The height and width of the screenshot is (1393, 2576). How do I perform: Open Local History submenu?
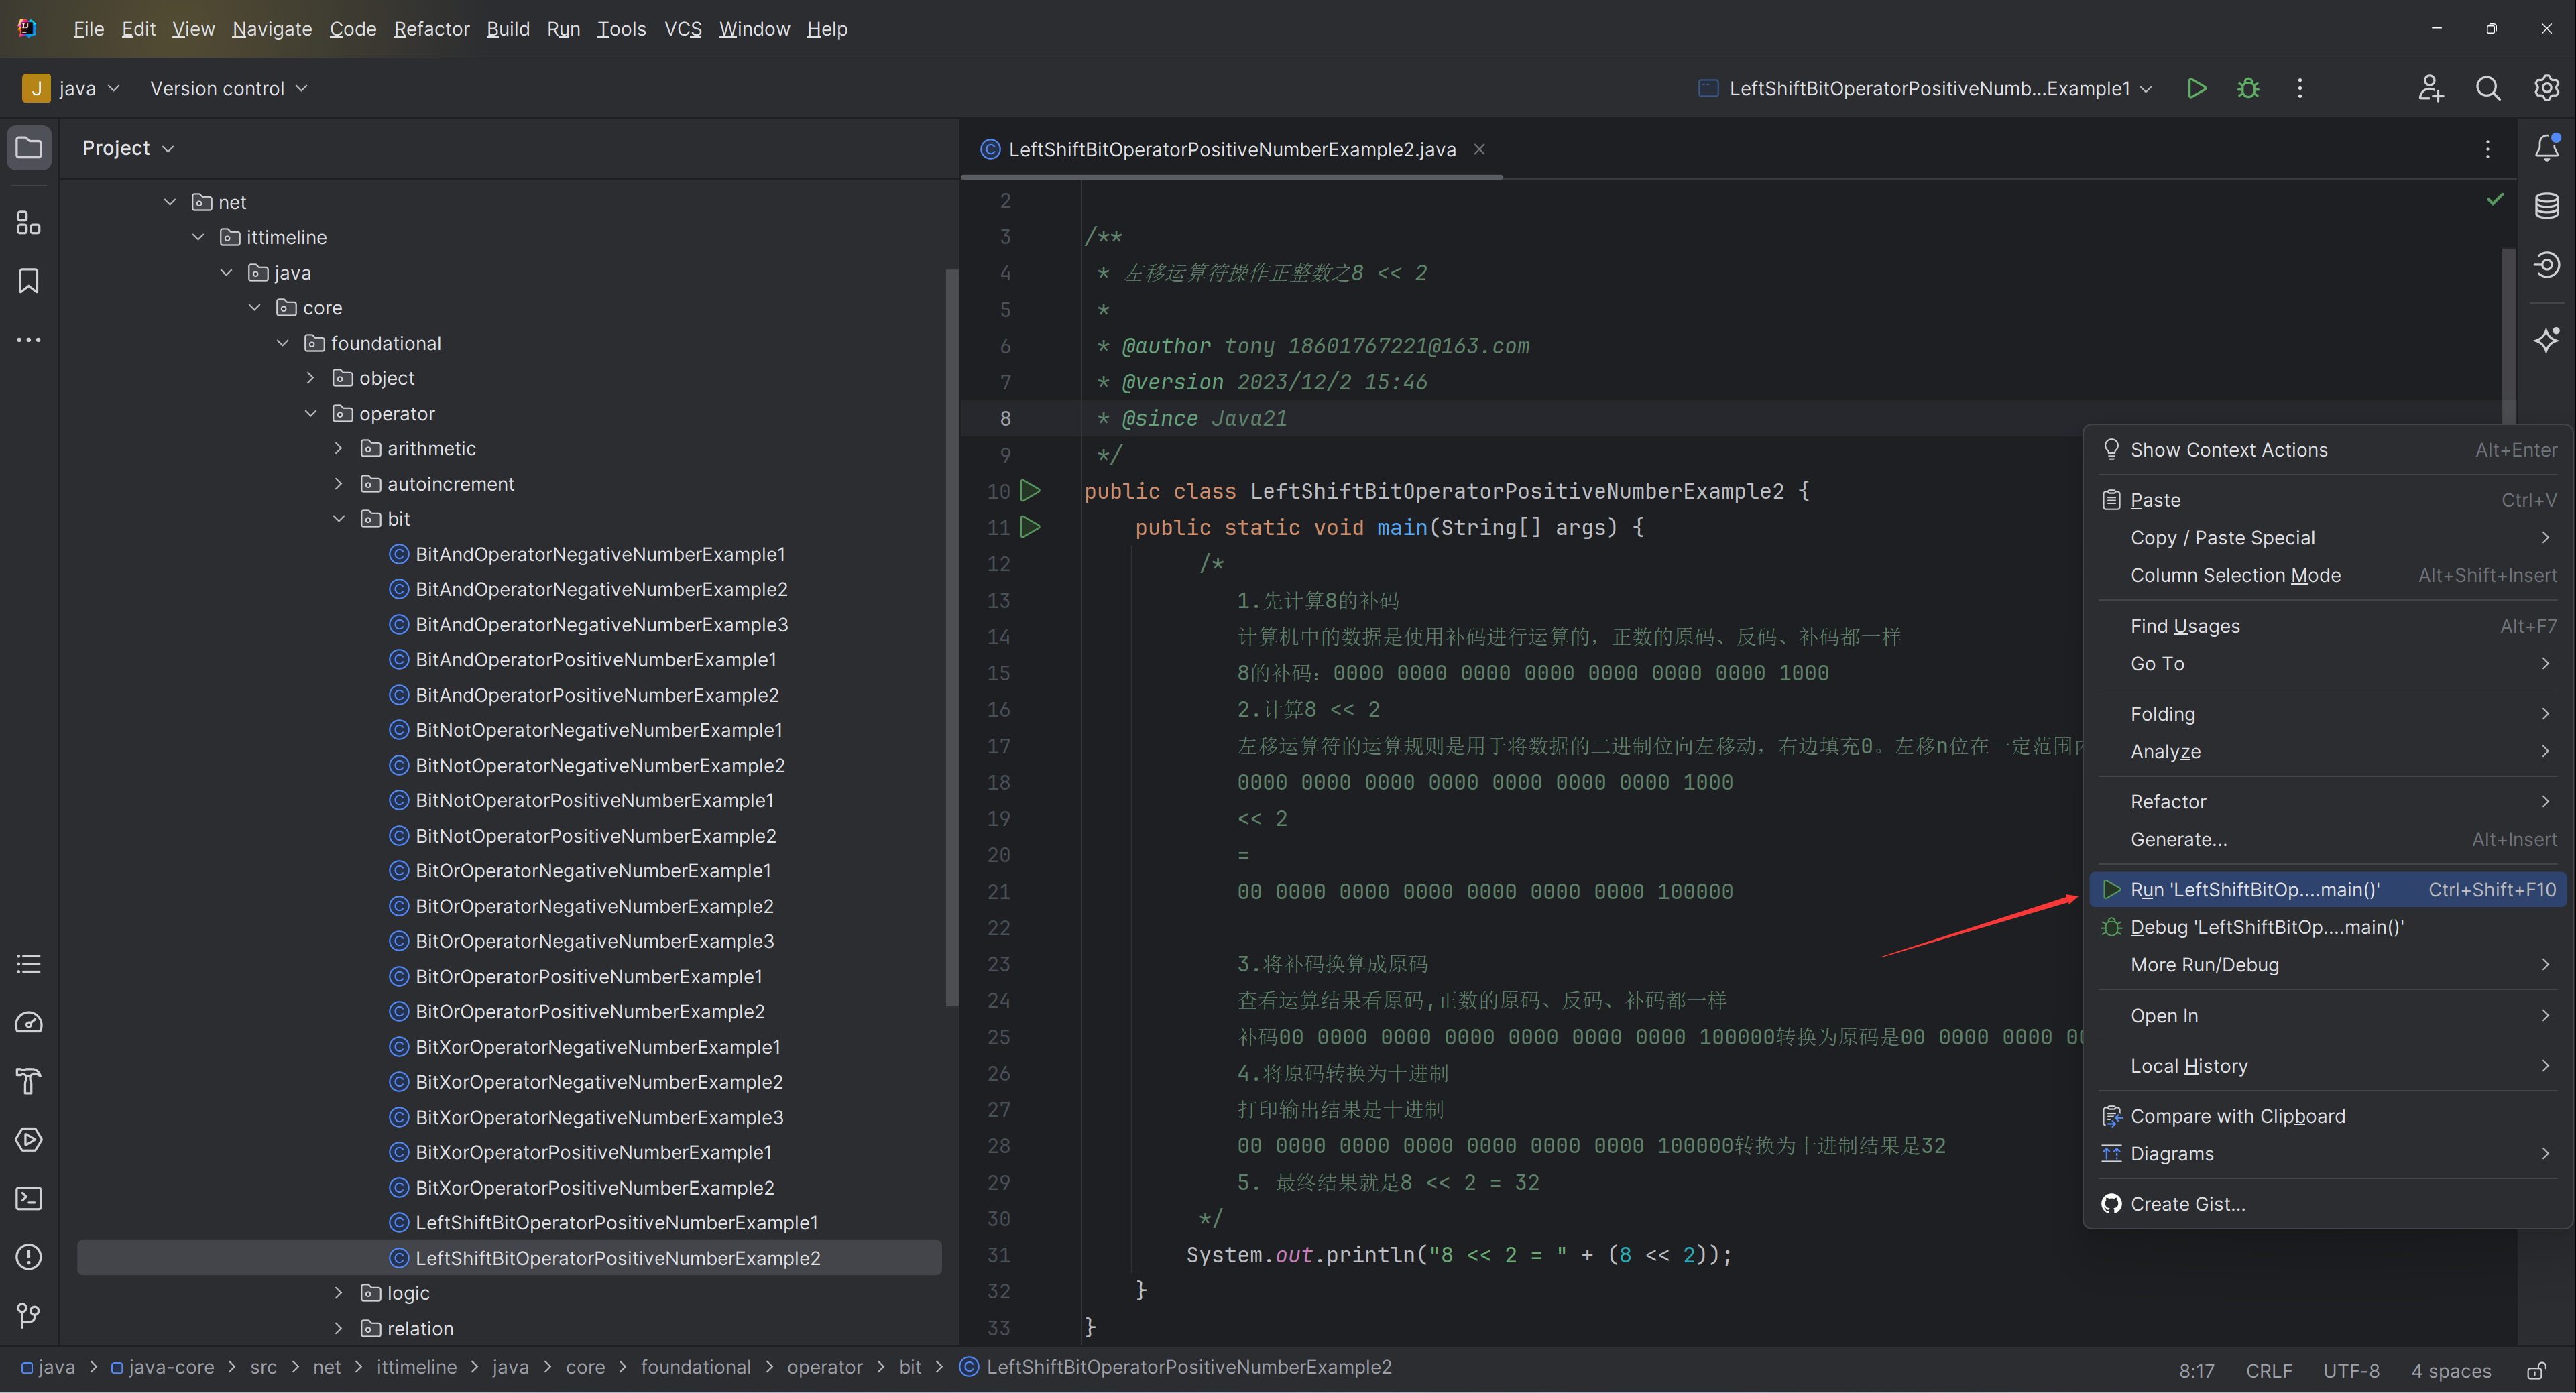2328,1066
